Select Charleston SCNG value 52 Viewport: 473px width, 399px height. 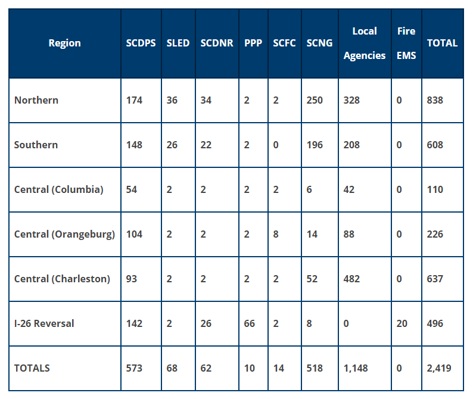coord(312,279)
